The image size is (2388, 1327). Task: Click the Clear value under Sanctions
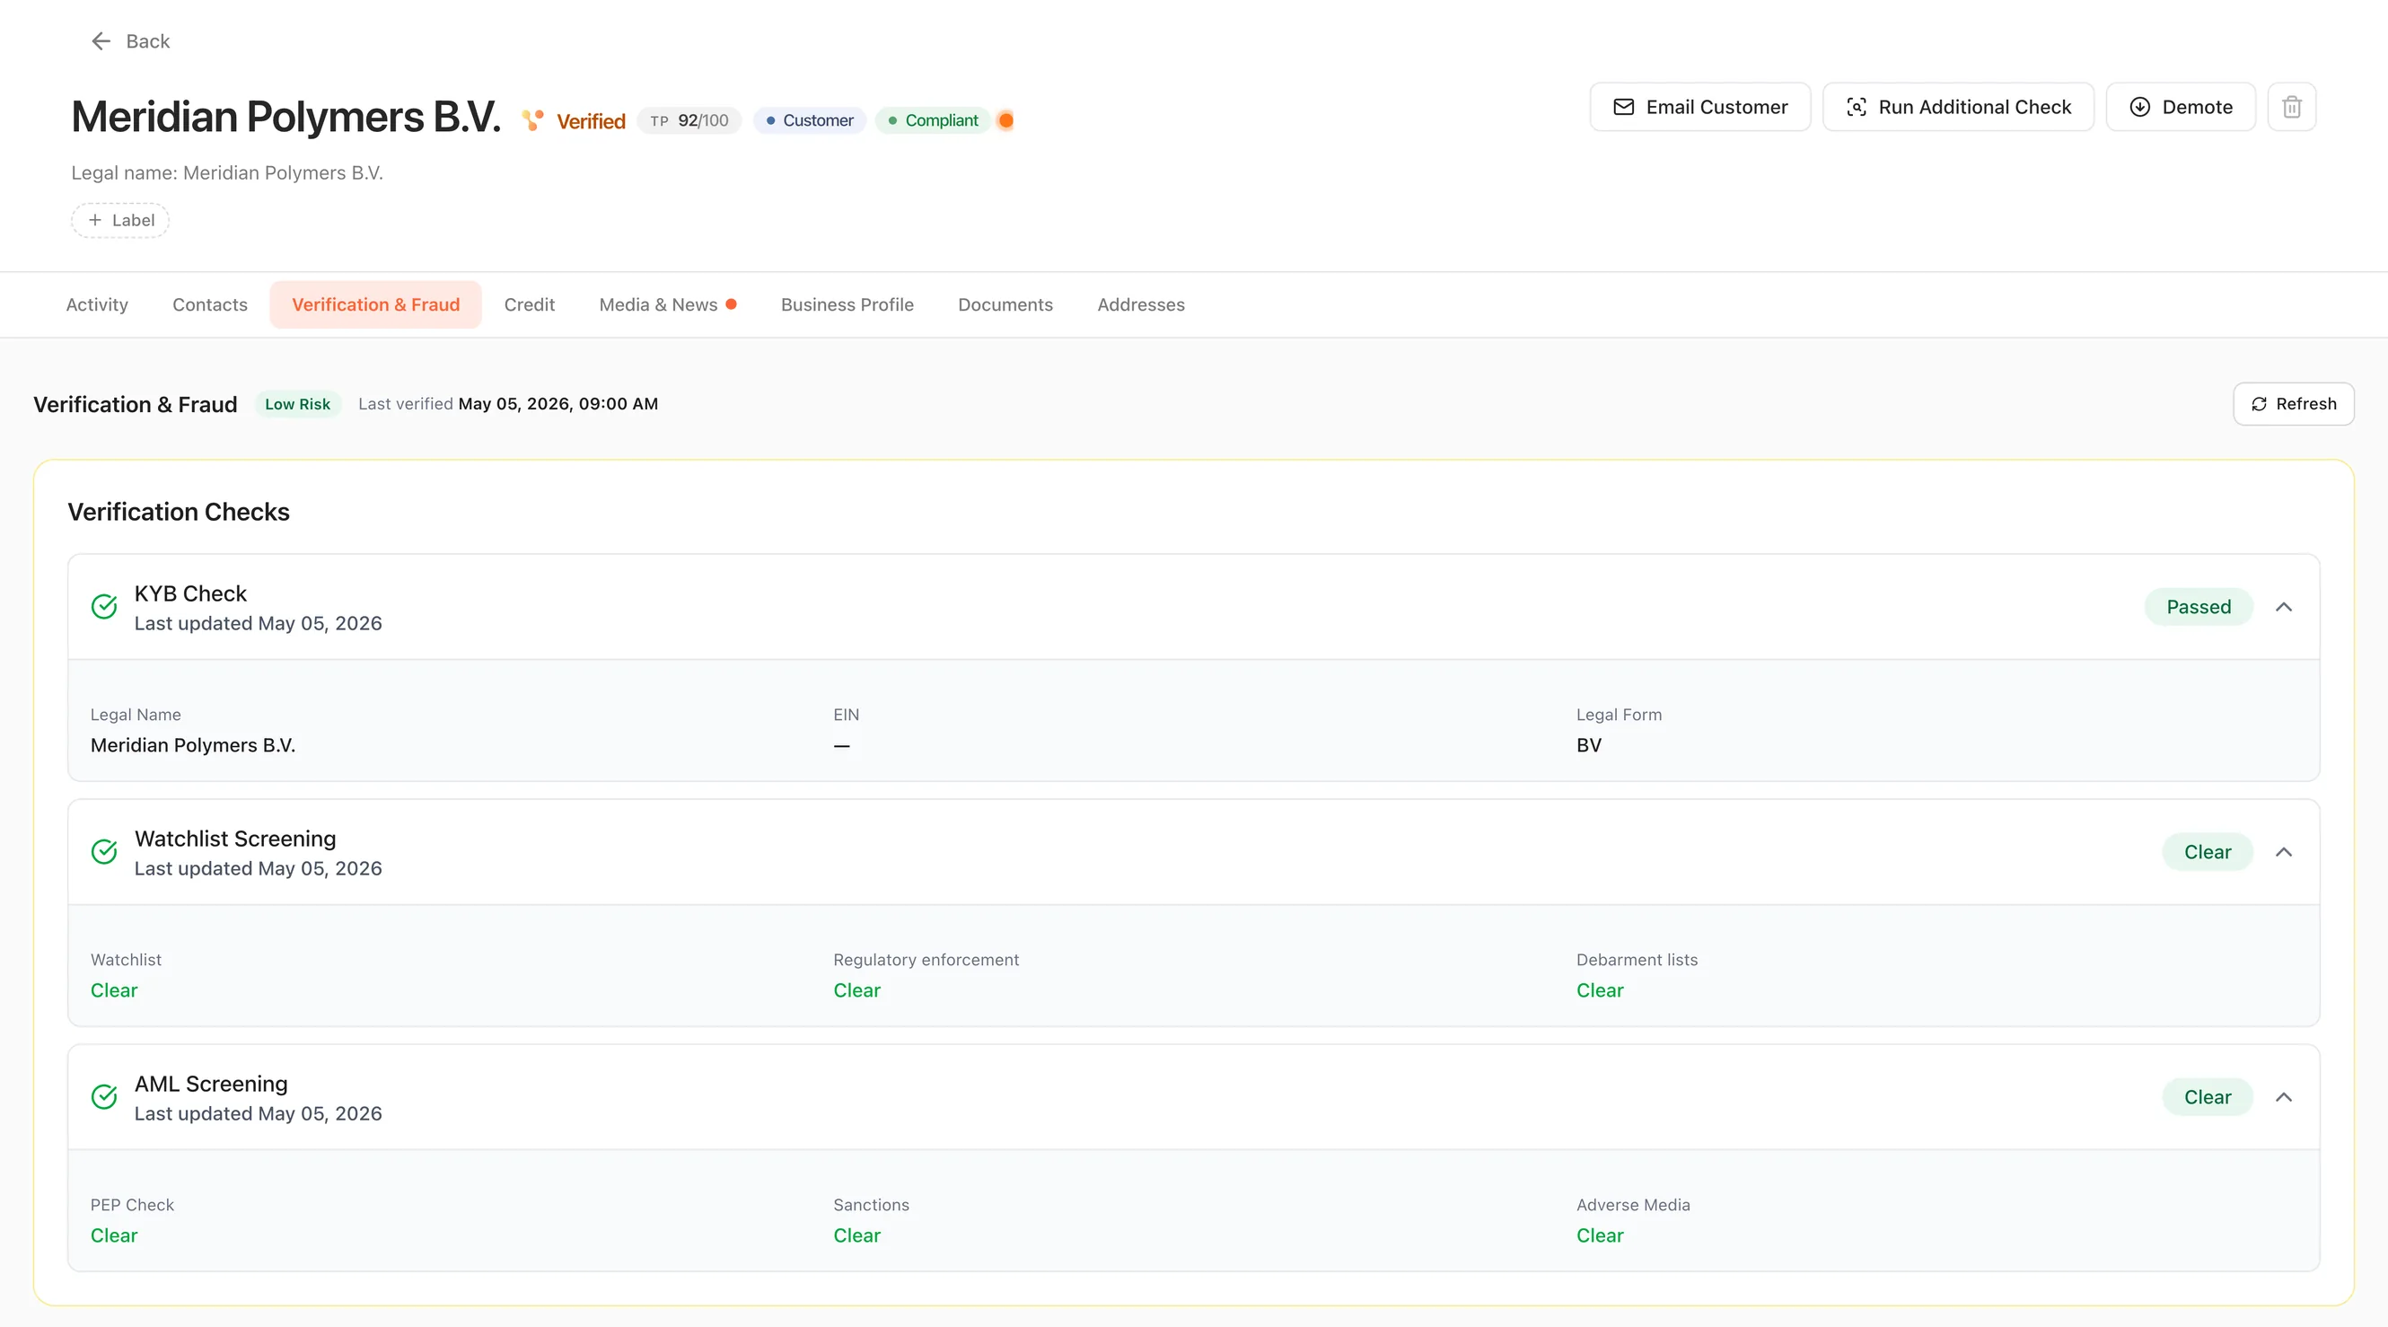tap(857, 1235)
